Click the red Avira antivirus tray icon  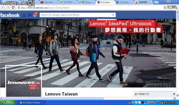(x=152, y=102)
